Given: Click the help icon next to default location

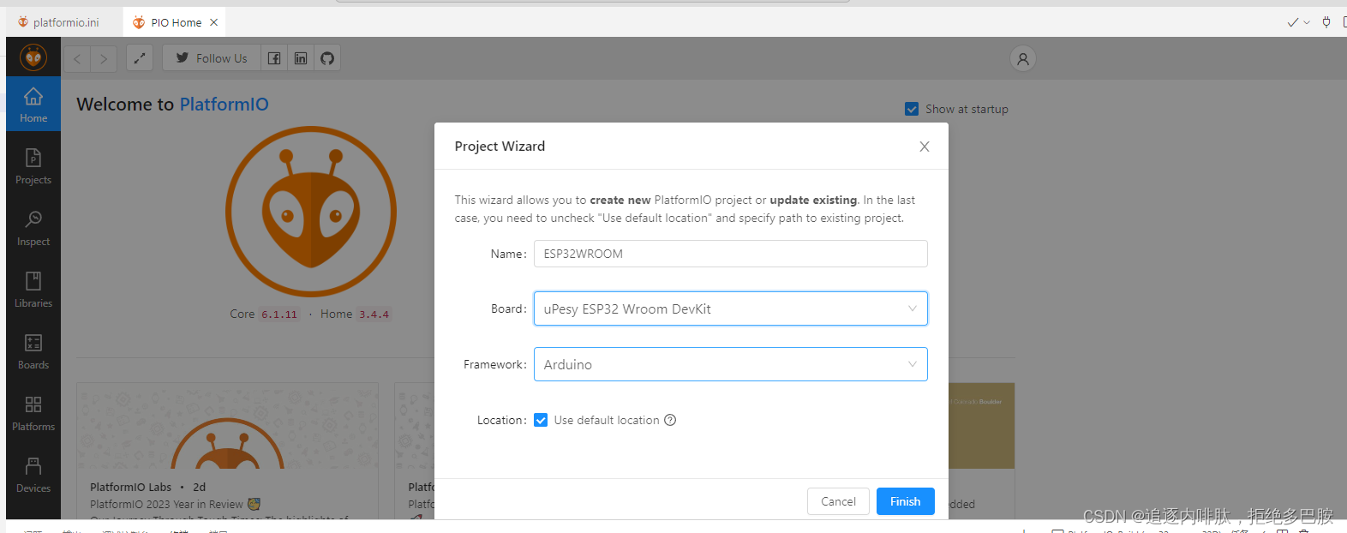Looking at the screenshot, I should [x=670, y=420].
